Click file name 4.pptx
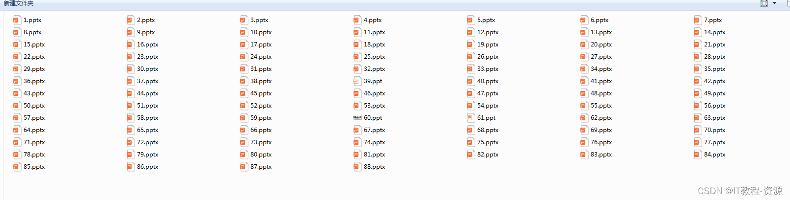The height and width of the screenshot is (200, 790). pos(373,20)
